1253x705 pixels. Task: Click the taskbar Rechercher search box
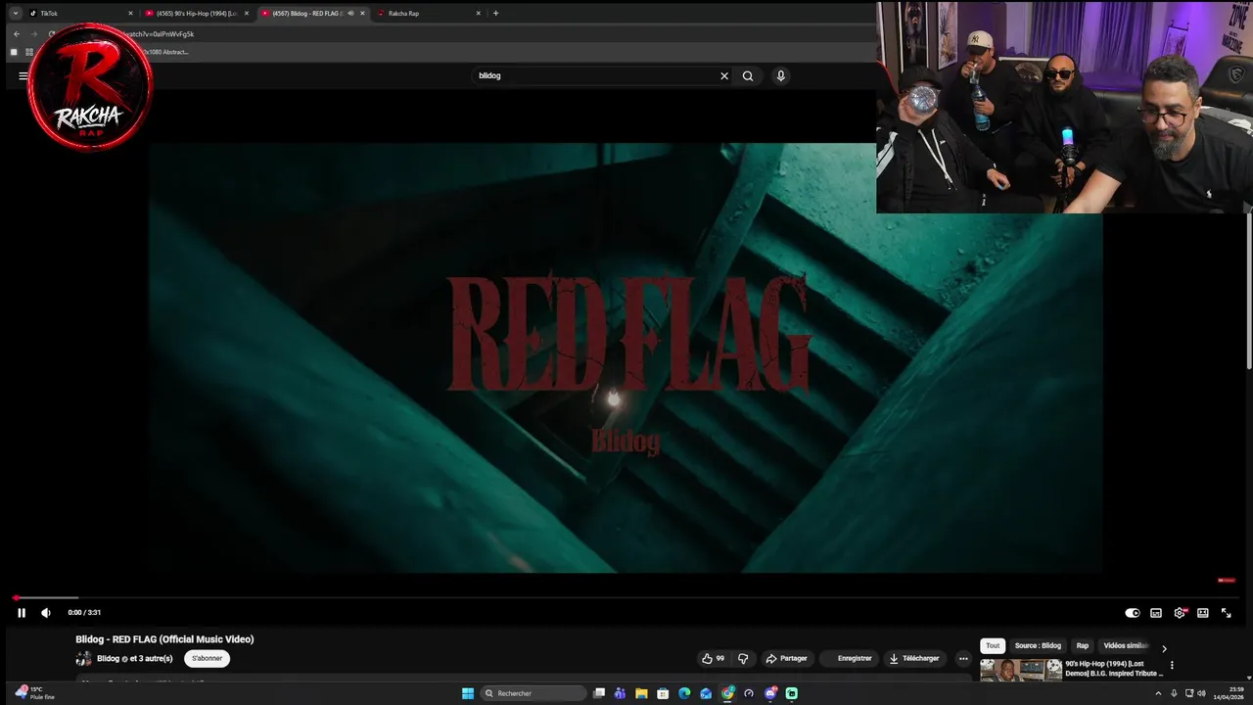pyautogui.click(x=534, y=693)
